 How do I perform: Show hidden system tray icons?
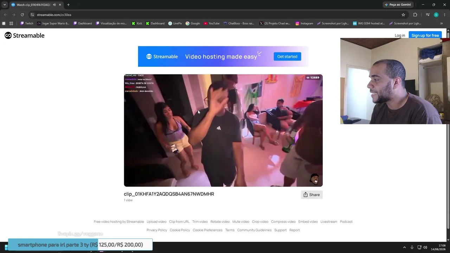404,247
